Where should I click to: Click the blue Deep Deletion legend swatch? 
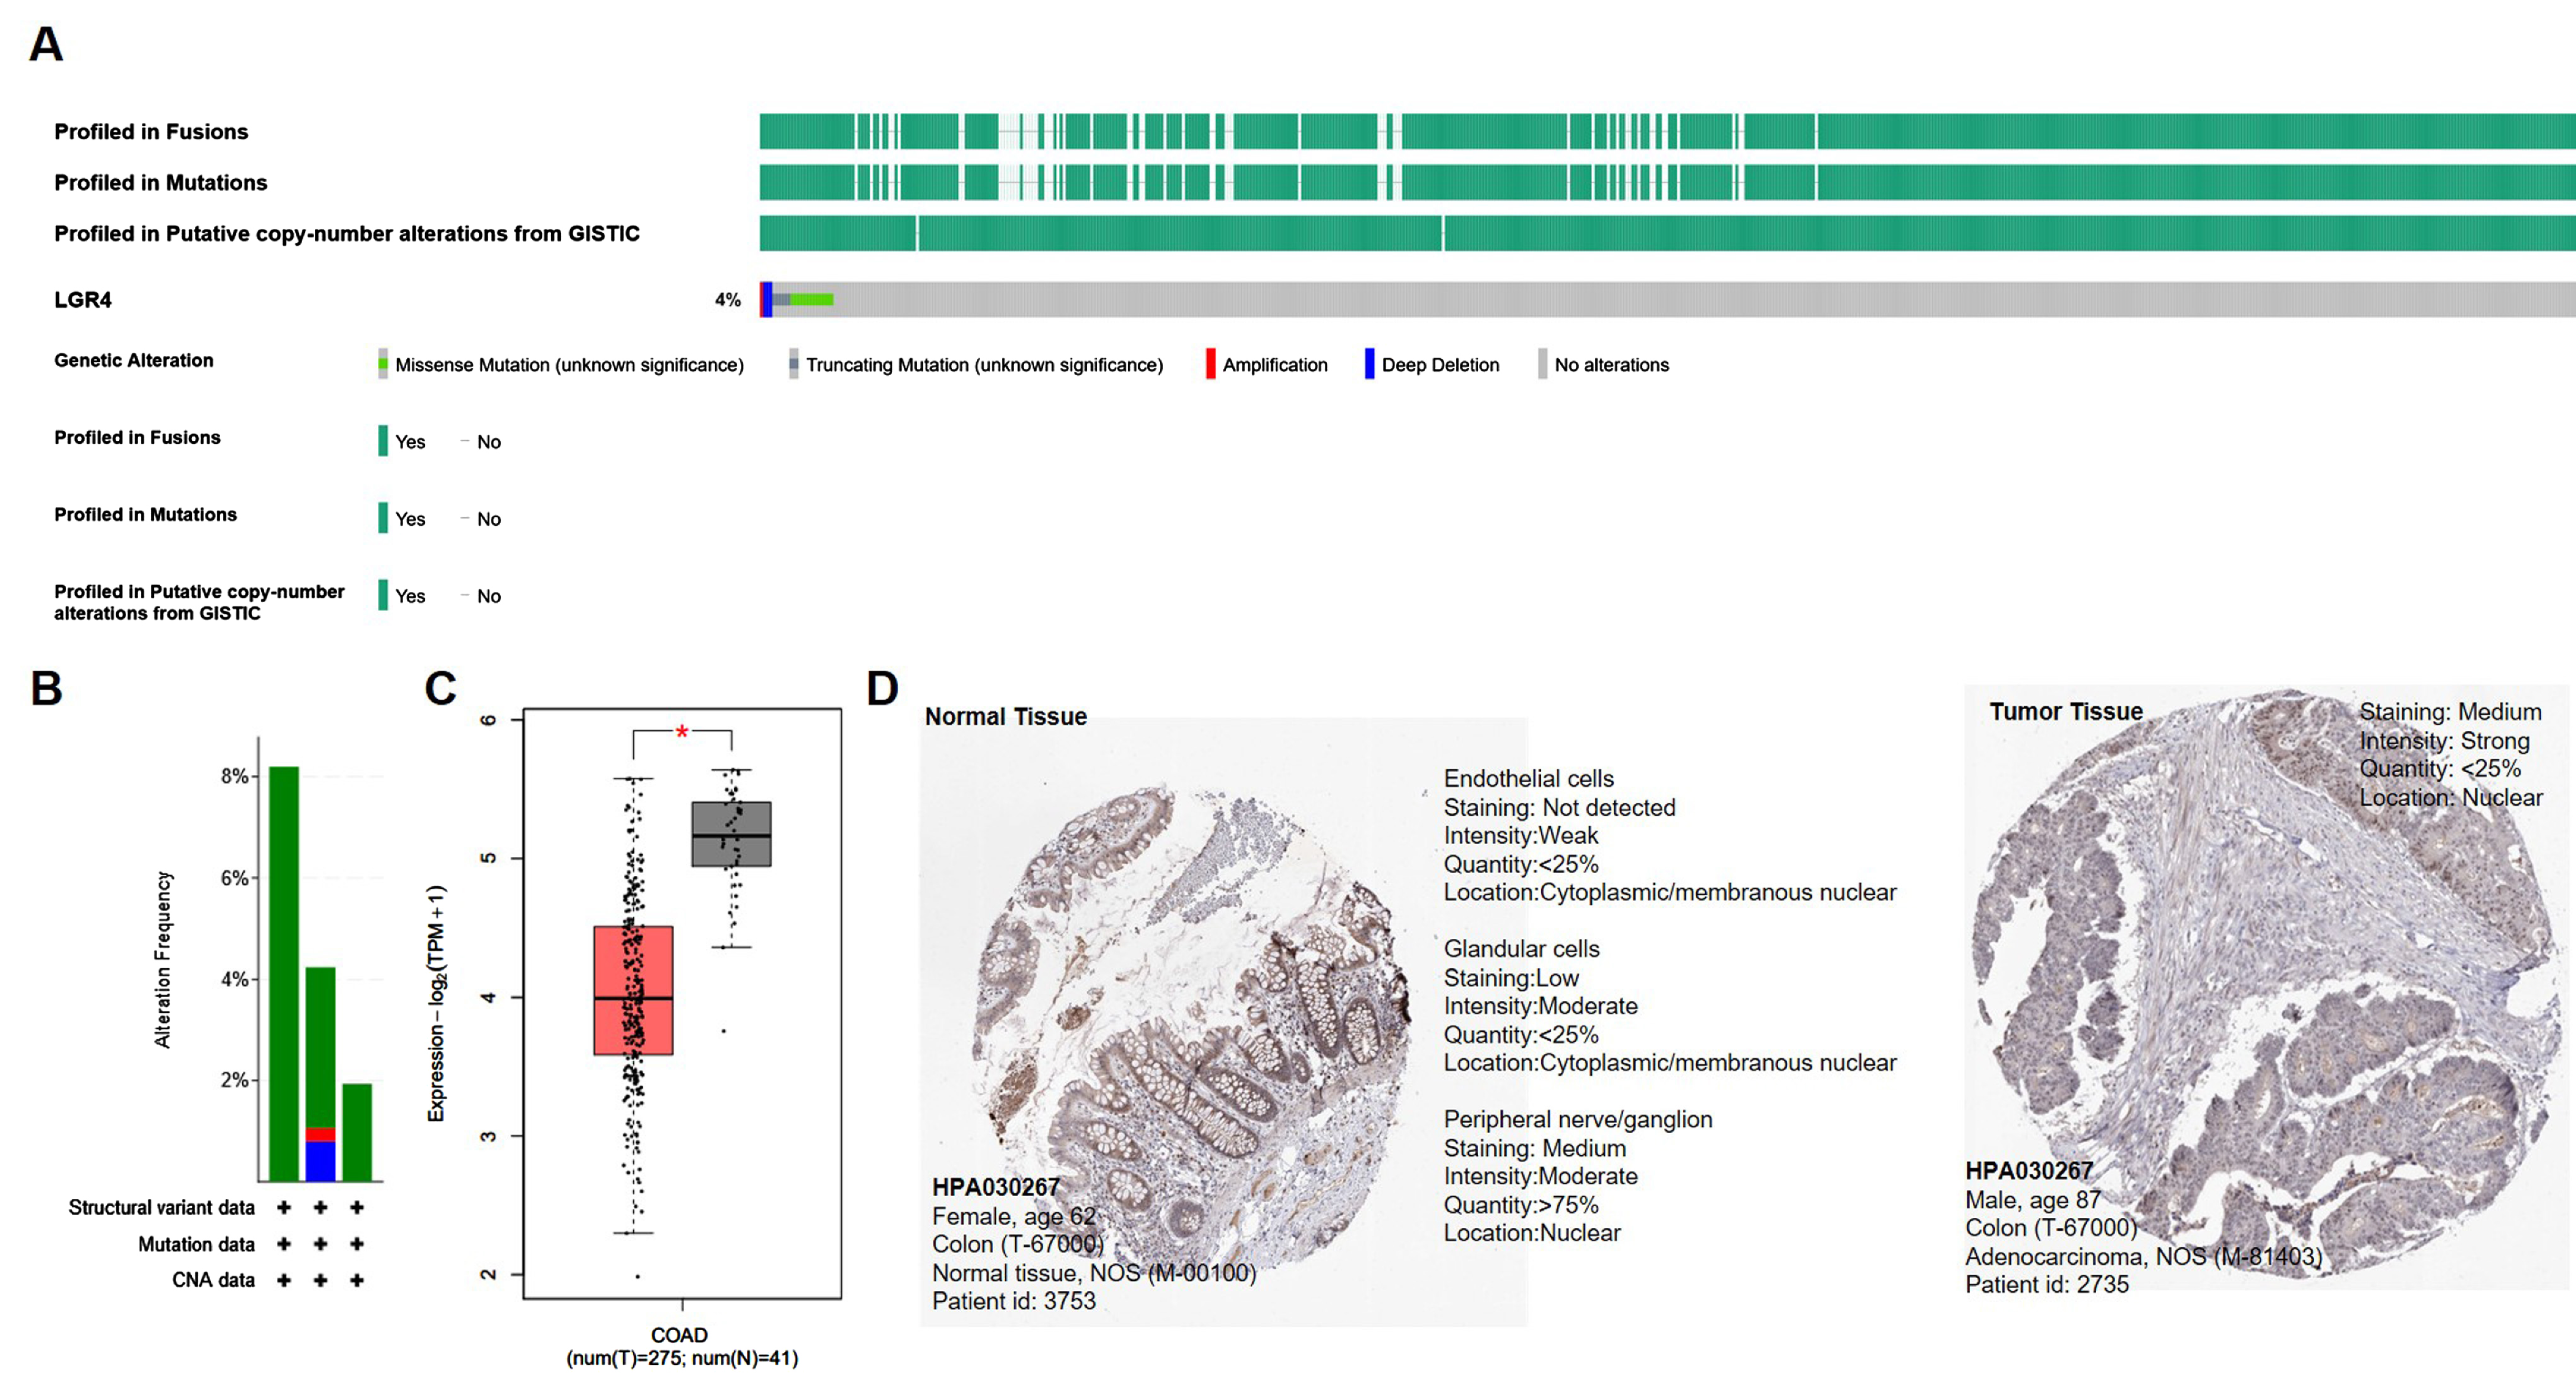coord(1369,364)
